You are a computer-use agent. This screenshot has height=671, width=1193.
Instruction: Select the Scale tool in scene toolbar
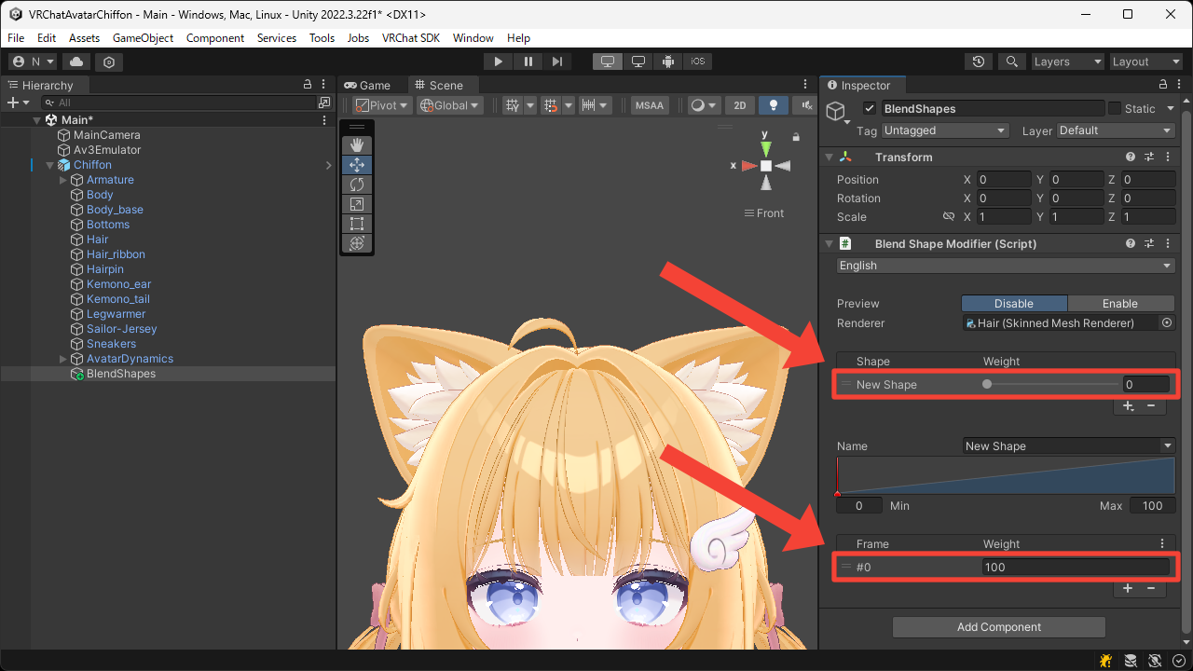tap(356, 204)
